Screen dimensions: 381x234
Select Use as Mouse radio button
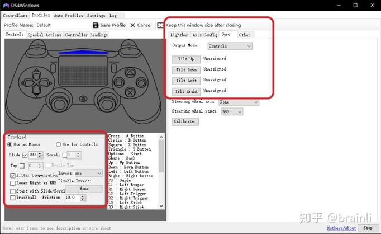pyautogui.click(x=10, y=144)
